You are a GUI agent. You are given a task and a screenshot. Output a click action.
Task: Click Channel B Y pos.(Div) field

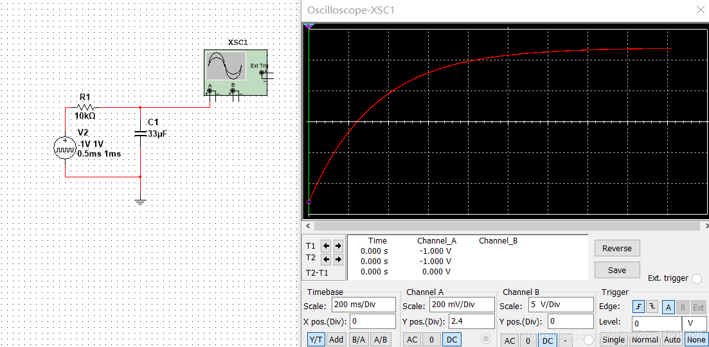pyautogui.click(x=571, y=321)
